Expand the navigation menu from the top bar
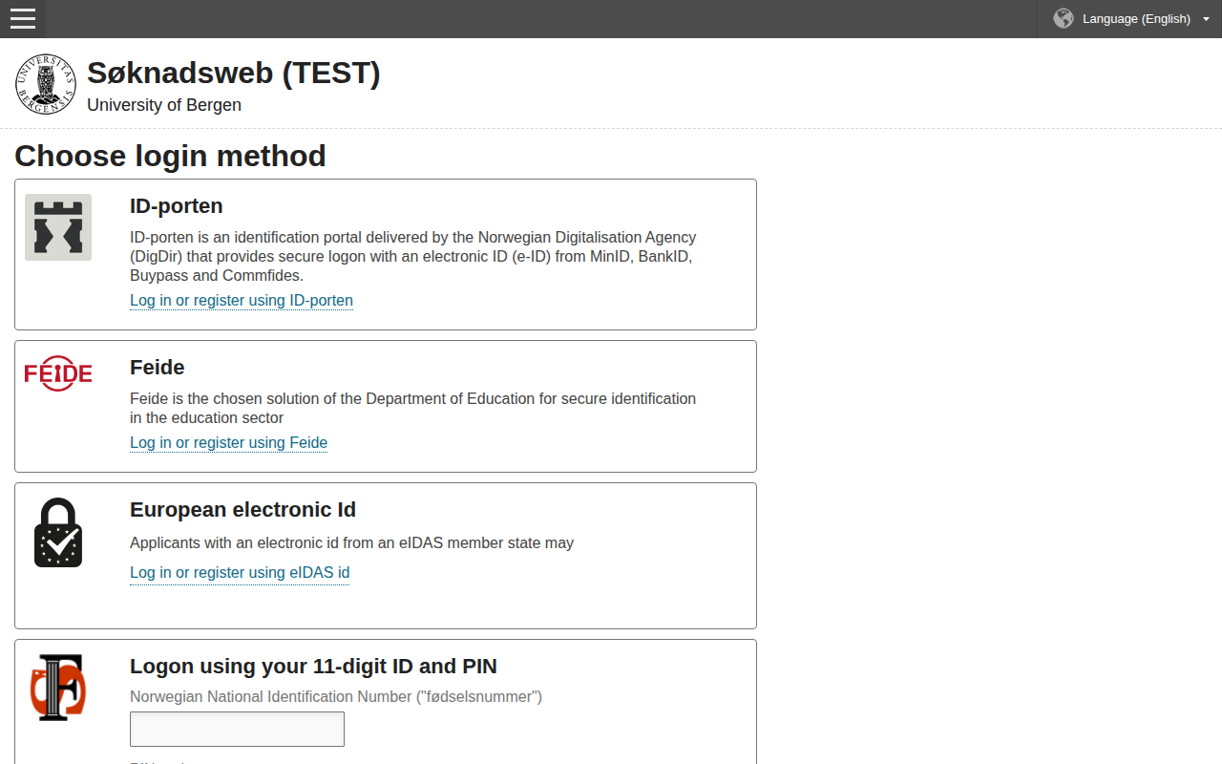 [22, 19]
